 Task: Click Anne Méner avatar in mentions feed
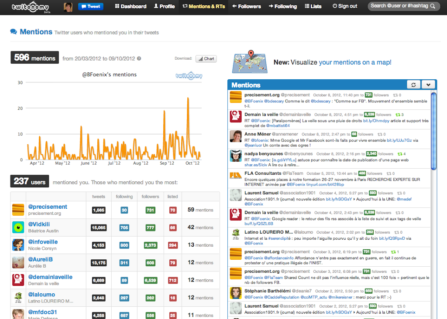click(x=236, y=136)
